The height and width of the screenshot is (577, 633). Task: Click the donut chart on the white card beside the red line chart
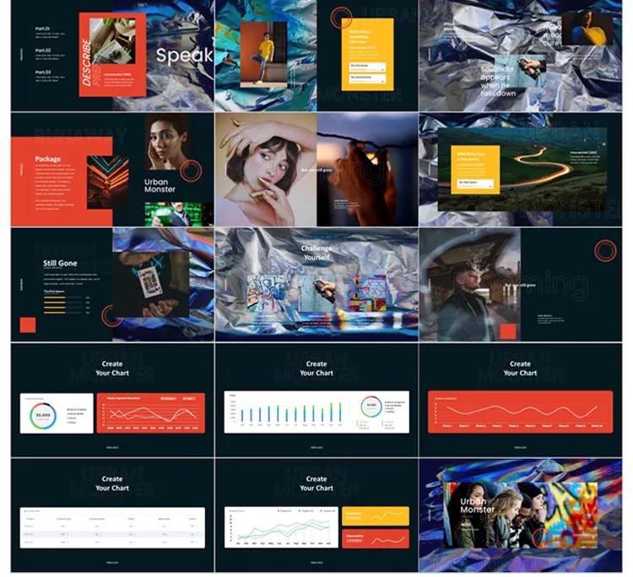pyautogui.click(x=43, y=416)
